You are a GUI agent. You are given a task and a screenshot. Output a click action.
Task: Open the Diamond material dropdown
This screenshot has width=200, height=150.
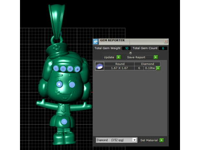(x=134, y=140)
